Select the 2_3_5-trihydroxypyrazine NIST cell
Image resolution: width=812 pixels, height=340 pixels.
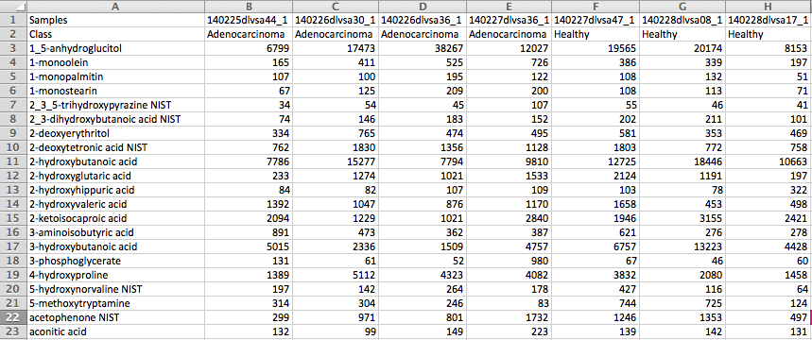coord(115,106)
